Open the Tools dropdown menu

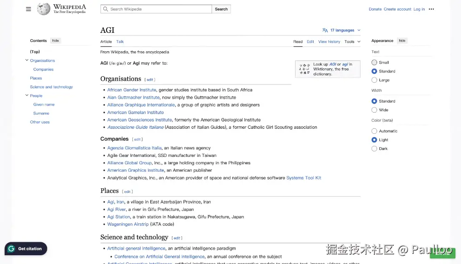[x=352, y=42]
